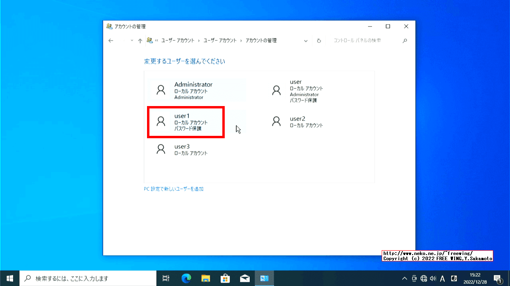Open the PC 設定で新しいユーザーを追加 link
The width and height of the screenshot is (510, 286).
click(x=174, y=189)
